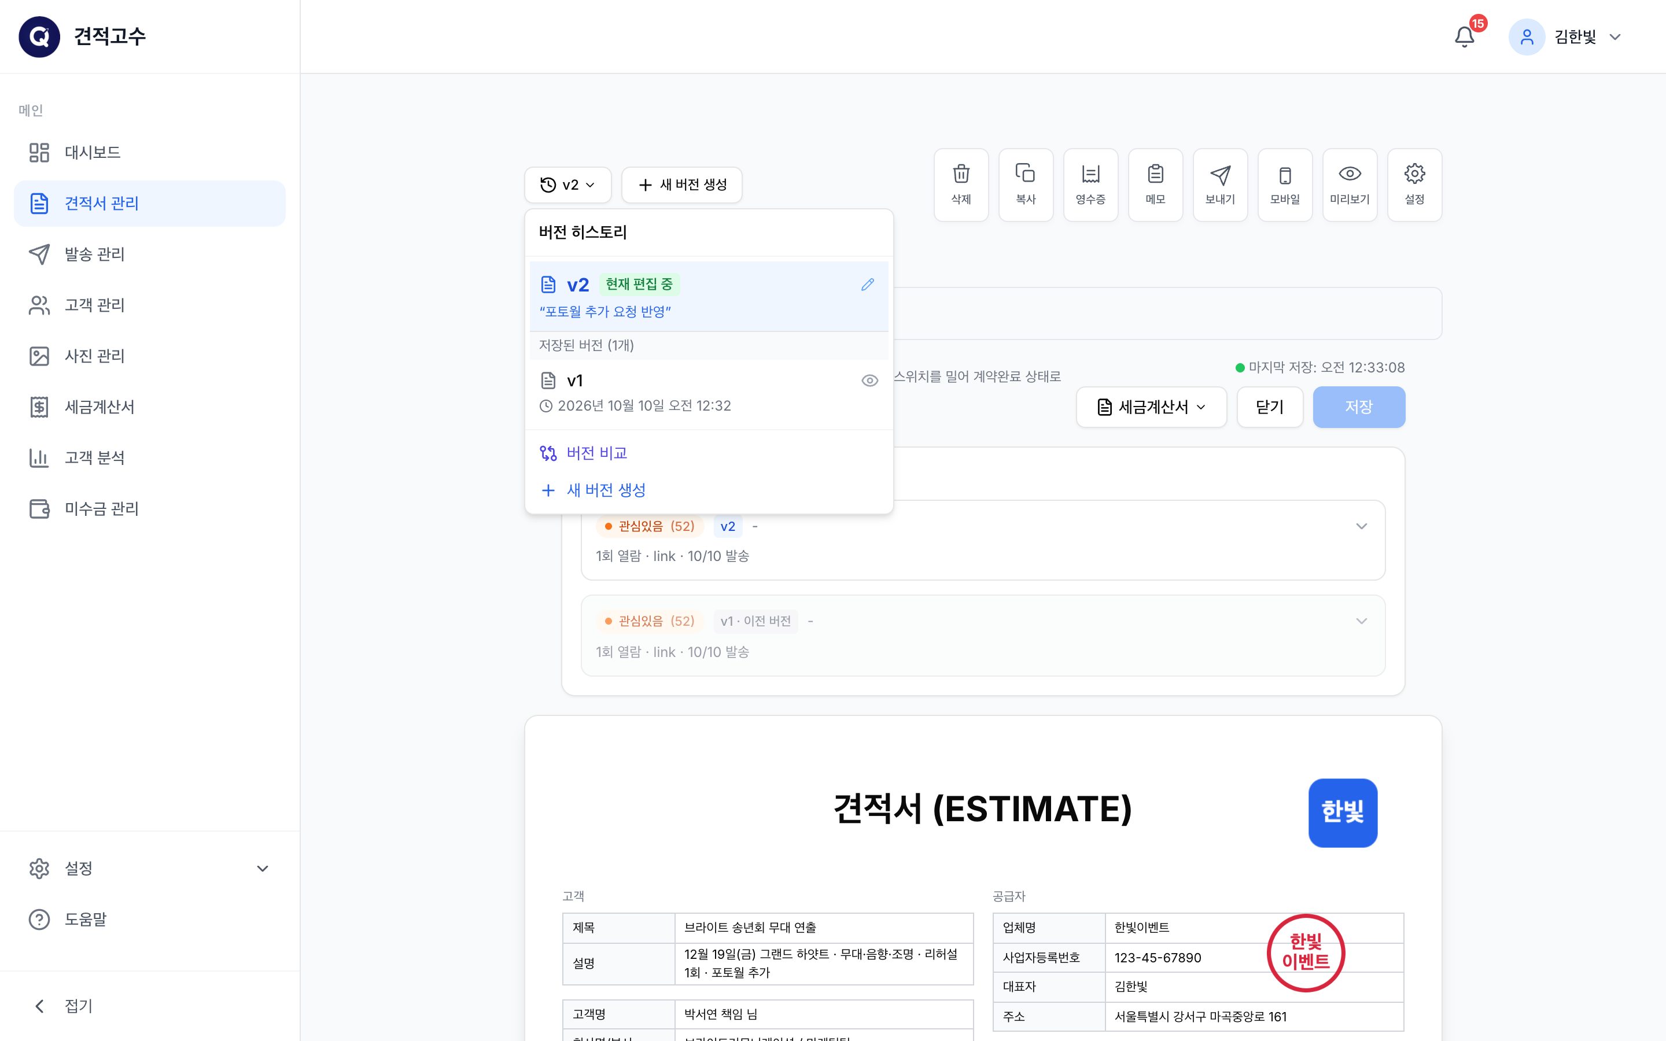Click the 보내기 paper plane button
The width and height of the screenshot is (1666, 1041).
(x=1220, y=184)
